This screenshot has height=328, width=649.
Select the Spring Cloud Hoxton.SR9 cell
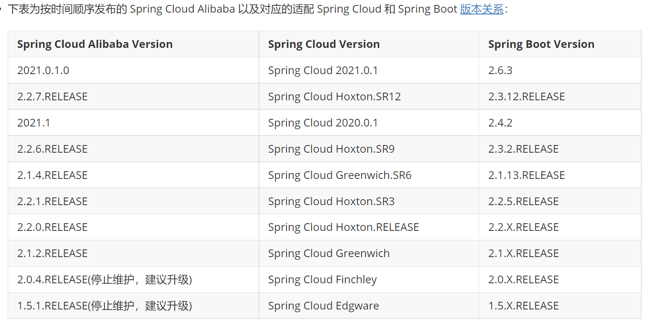pyautogui.click(x=369, y=149)
